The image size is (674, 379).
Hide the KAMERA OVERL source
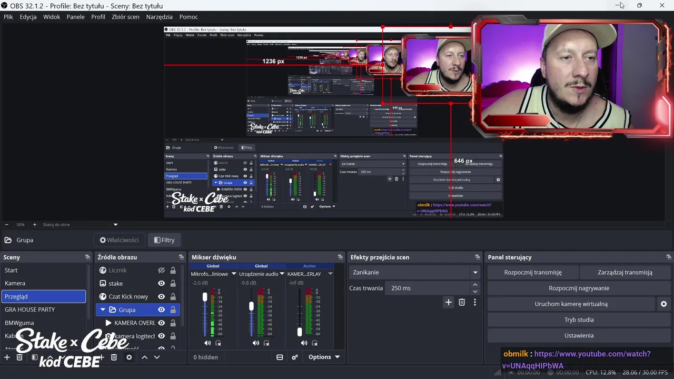162,323
